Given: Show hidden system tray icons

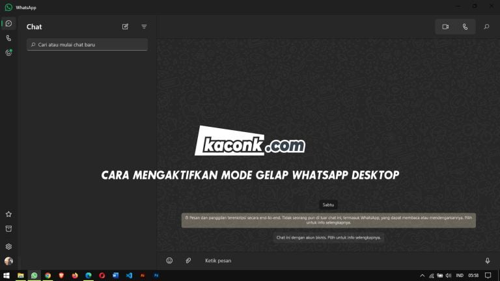Looking at the screenshot, I should (422, 276).
